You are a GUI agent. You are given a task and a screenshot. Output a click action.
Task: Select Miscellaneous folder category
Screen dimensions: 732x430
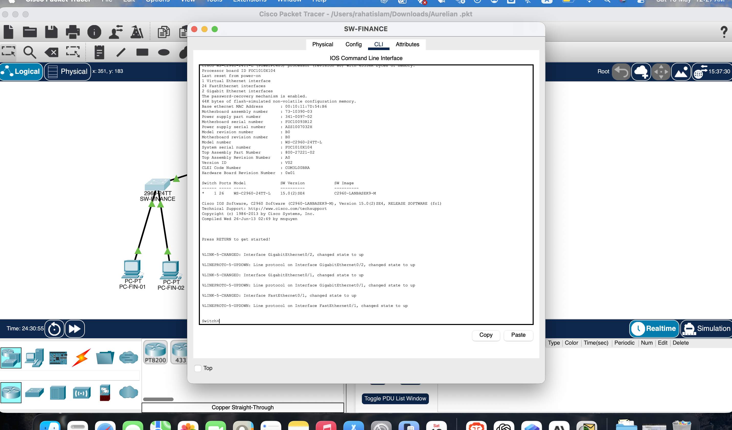click(x=105, y=358)
